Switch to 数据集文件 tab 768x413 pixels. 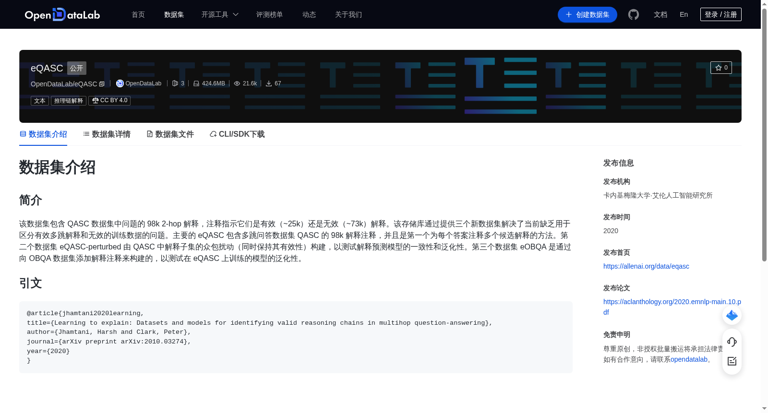pos(170,134)
